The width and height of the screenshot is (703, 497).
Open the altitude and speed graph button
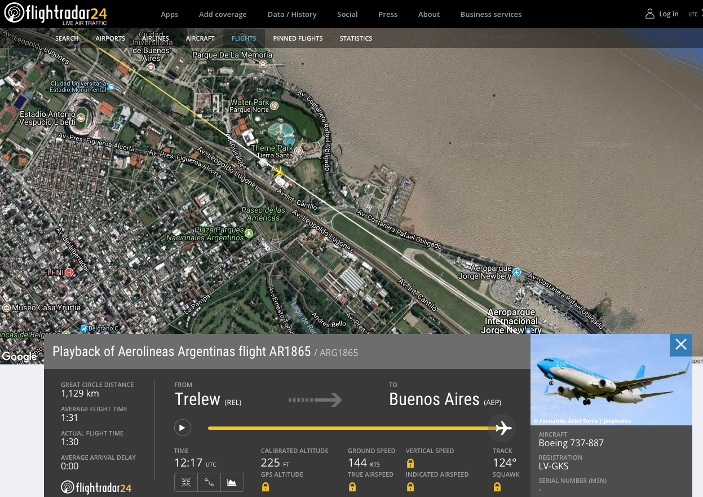pos(232,482)
